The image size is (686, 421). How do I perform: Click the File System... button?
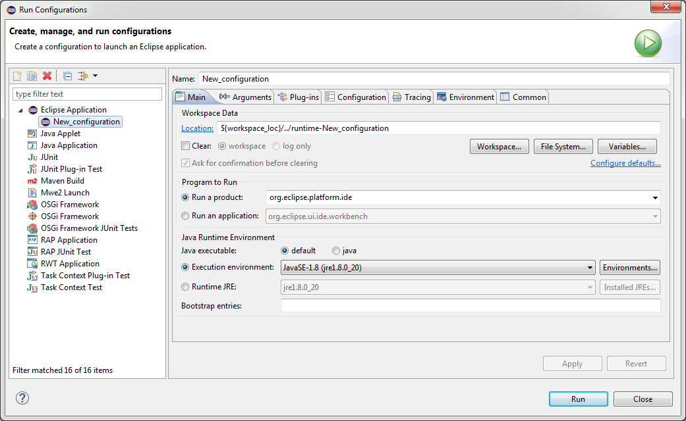click(563, 146)
